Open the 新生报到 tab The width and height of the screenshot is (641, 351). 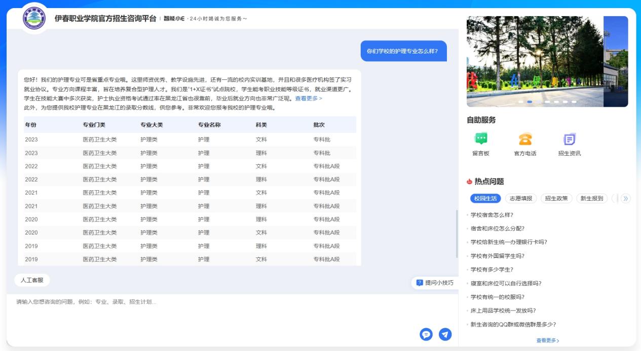coord(591,198)
